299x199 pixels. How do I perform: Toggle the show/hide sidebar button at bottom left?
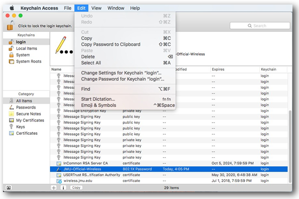(x=9, y=188)
